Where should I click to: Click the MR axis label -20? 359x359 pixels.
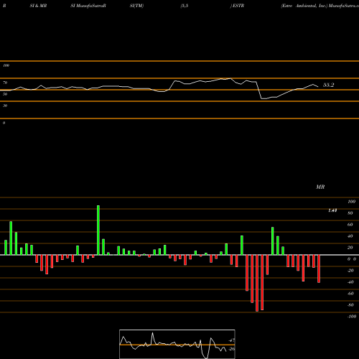pyautogui.click(x=350, y=271)
